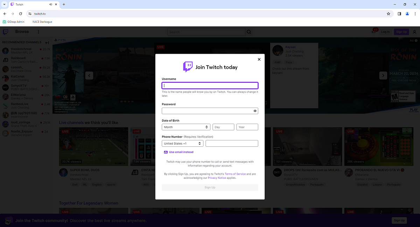Reveal the password using the eye toggle
Viewport: 420px width, 227px height.
[x=255, y=111]
